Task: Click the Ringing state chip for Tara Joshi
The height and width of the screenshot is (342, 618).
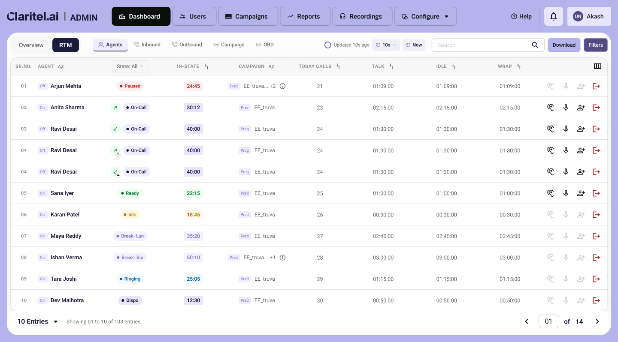Action: coord(130,279)
